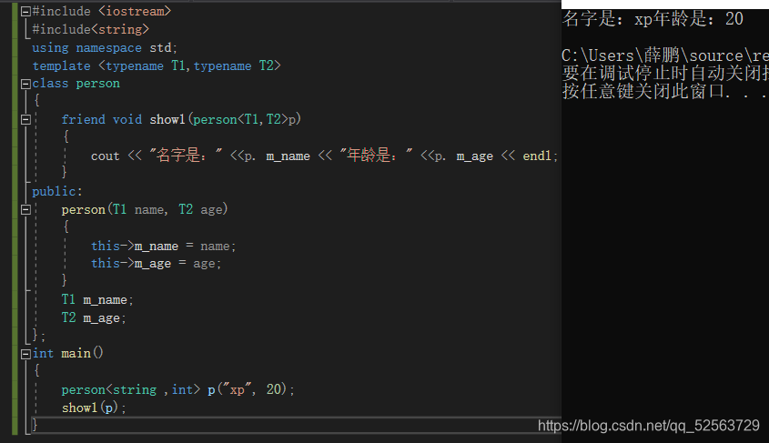Click the 'show1(p);' call line
Screen dimensions: 769x443
(x=94, y=408)
